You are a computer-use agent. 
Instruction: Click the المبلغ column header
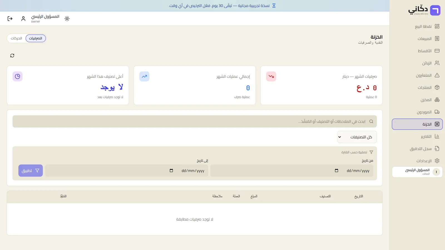tap(254, 196)
